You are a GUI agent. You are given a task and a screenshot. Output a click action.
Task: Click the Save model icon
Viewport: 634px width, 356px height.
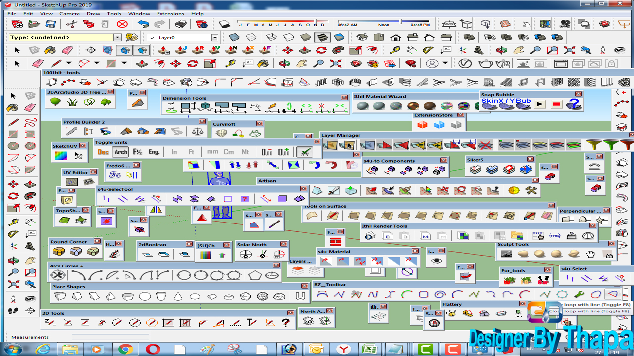pyautogui.click(x=51, y=24)
